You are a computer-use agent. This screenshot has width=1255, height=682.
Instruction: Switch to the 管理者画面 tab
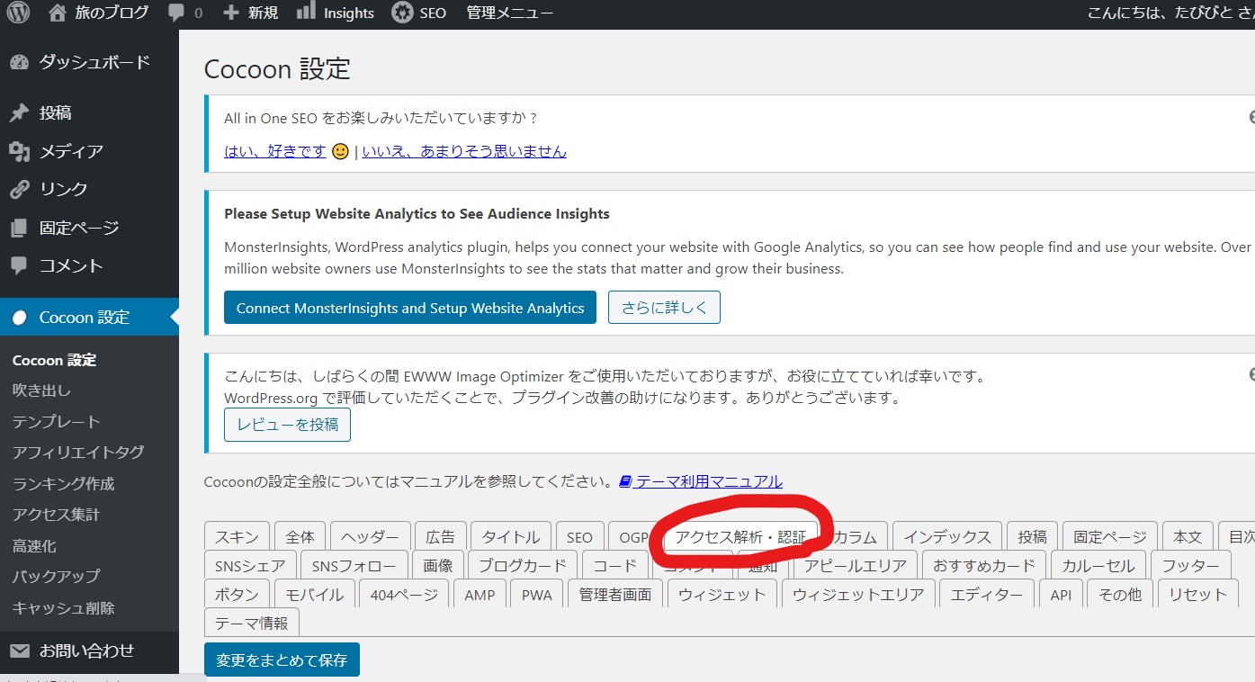(x=615, y=595)
